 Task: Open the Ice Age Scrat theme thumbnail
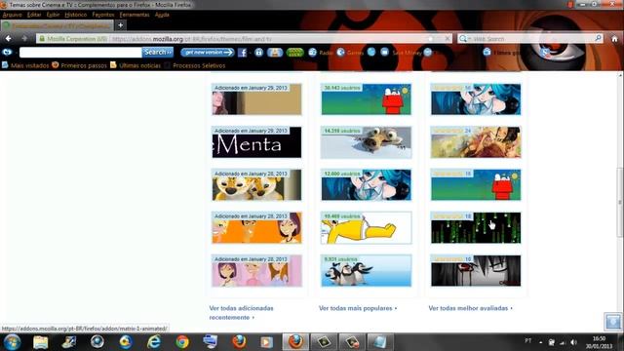coord(367,142)
